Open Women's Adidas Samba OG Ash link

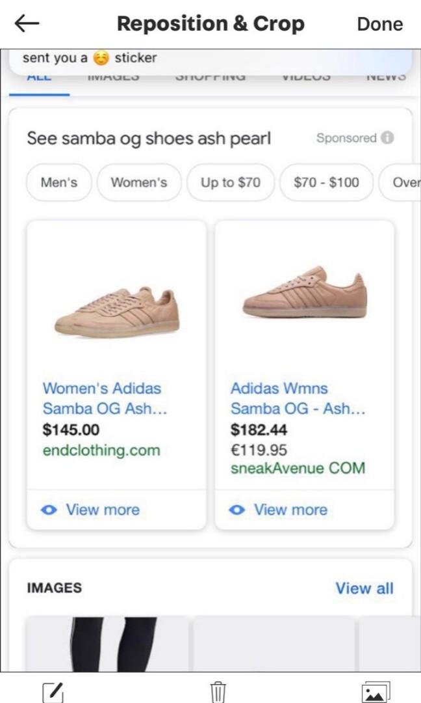tap(102, 398)
